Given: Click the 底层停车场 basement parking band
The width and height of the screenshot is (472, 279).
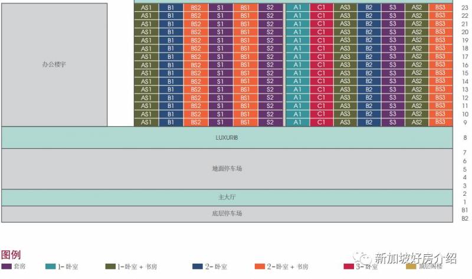Looking at the screenshot, I should click(x=227, y=214).
